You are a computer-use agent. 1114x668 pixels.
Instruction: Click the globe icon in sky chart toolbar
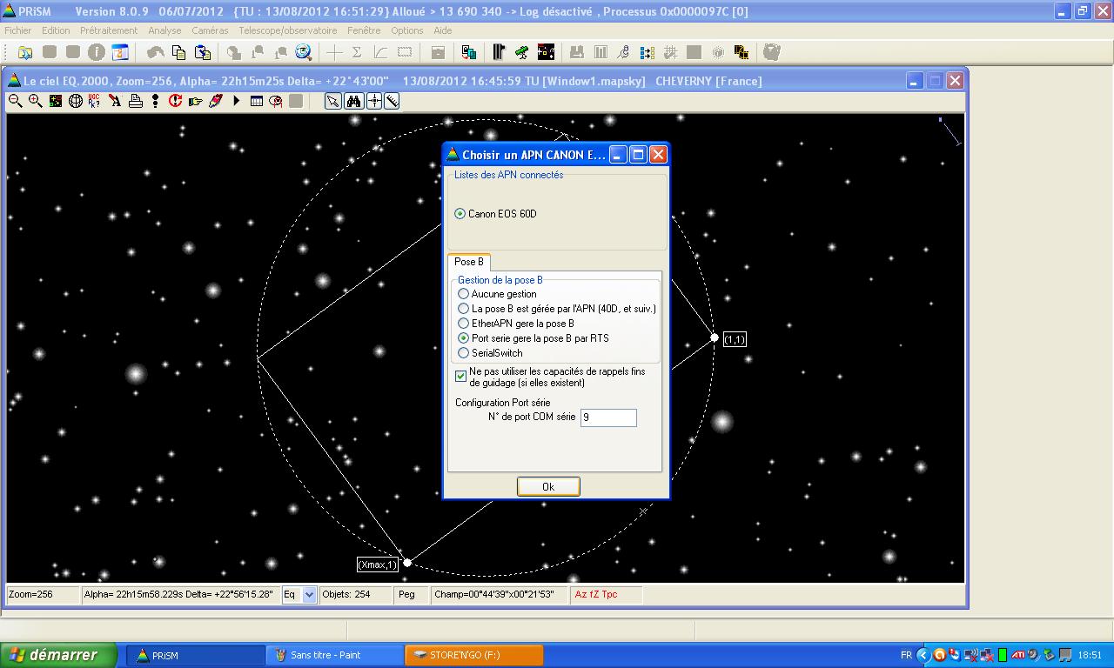(x=76, y=101)
